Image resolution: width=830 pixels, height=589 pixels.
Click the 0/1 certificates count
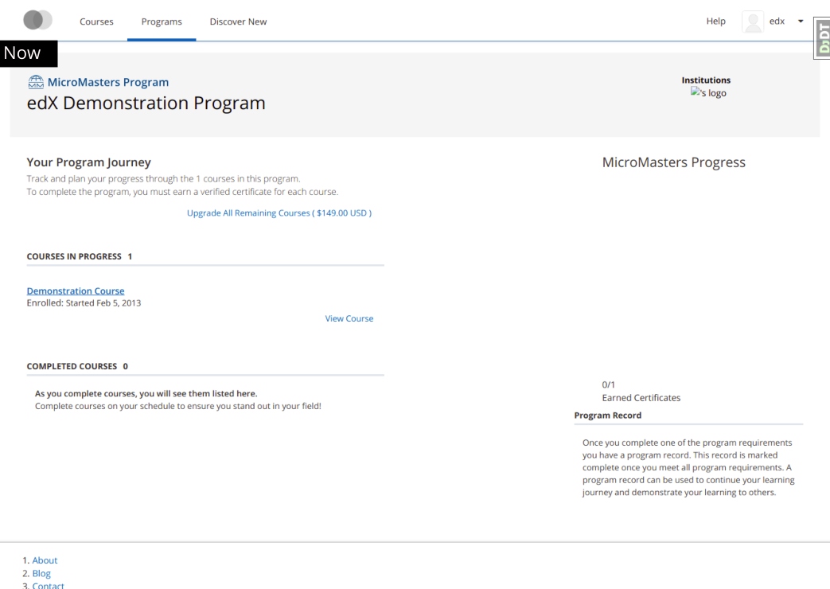click(608, 384)
